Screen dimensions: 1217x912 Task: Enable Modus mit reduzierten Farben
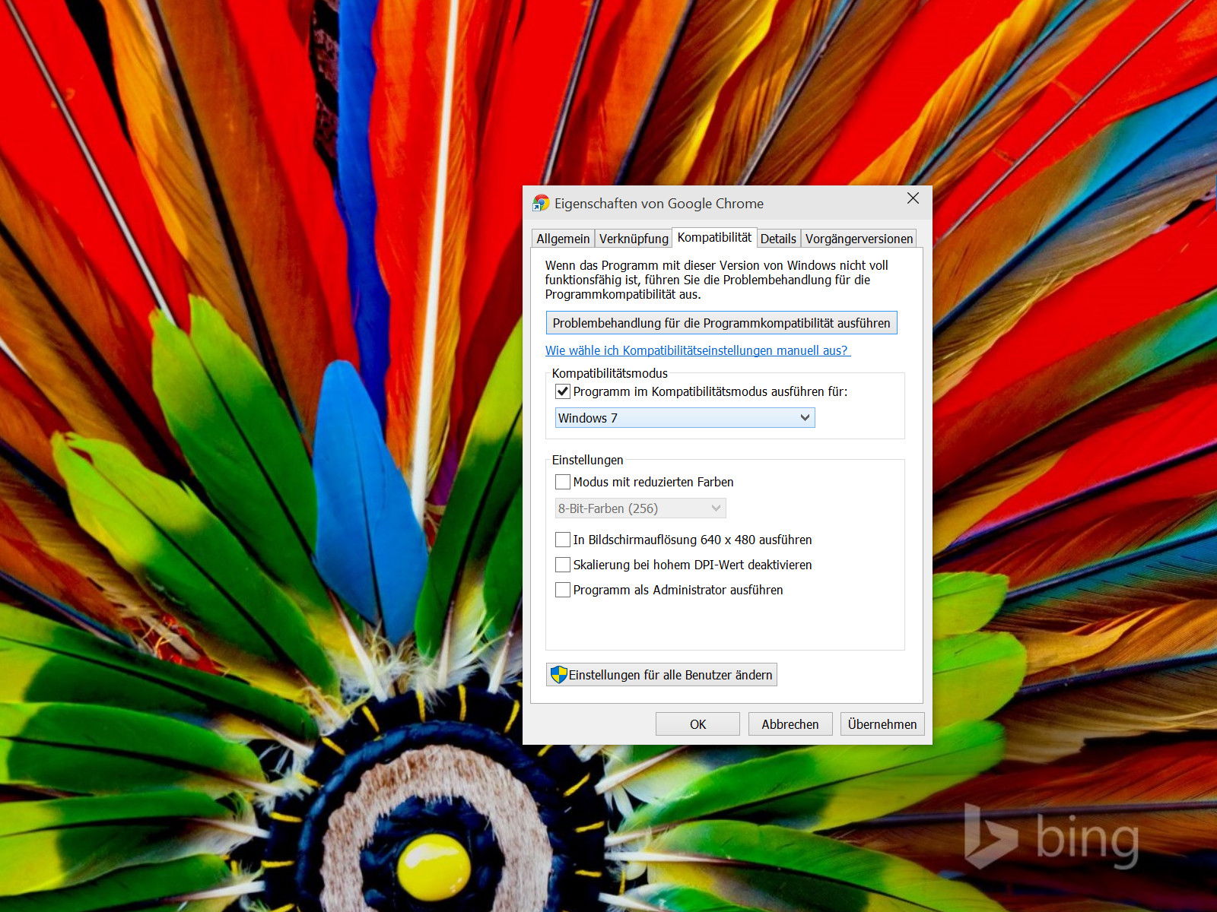[563, 482]
